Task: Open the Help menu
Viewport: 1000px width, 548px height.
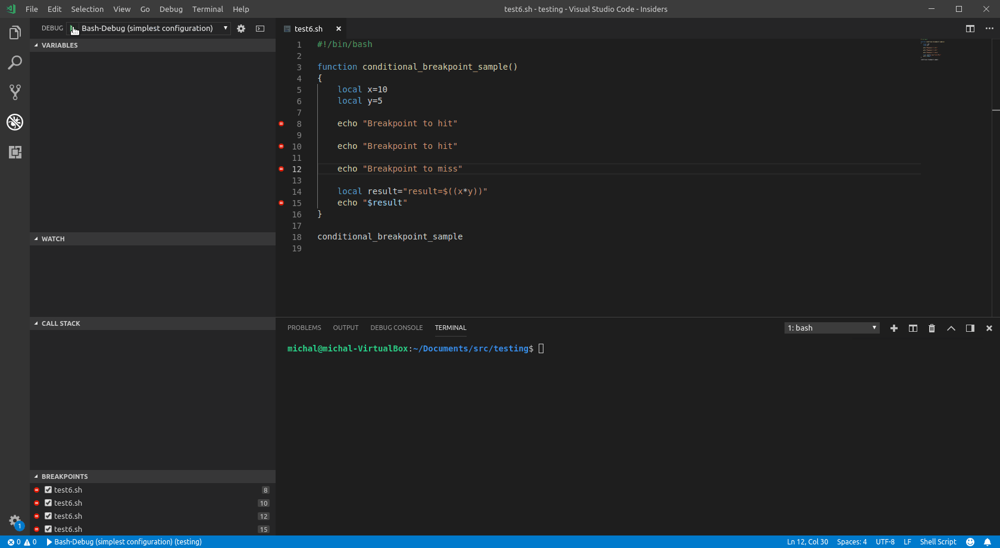Action: pyautogui.click(x=241, y=9)
